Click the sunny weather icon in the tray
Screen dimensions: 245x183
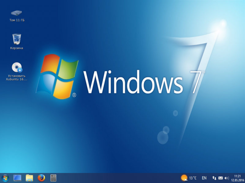tap(184, 178)
